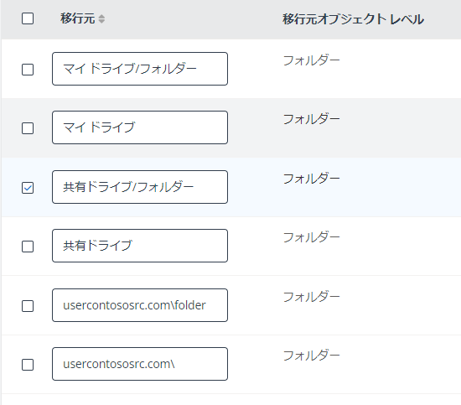Check the マイ ドライブ row checkbox
This screenshot has height=405, width=461.
[x=28, y=128]
